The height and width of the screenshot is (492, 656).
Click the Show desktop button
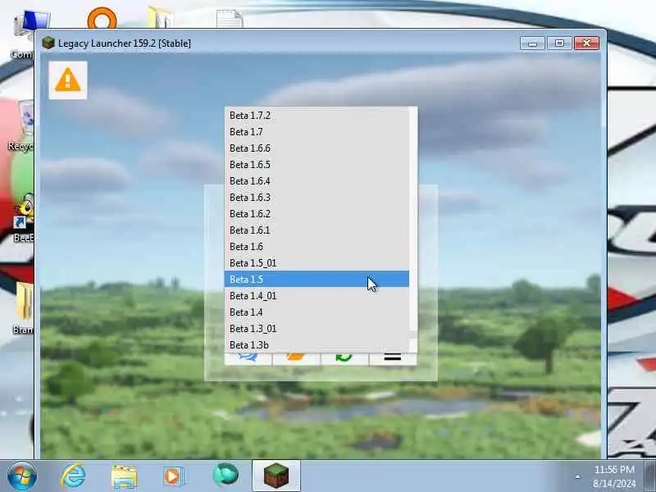click(651, 476)
